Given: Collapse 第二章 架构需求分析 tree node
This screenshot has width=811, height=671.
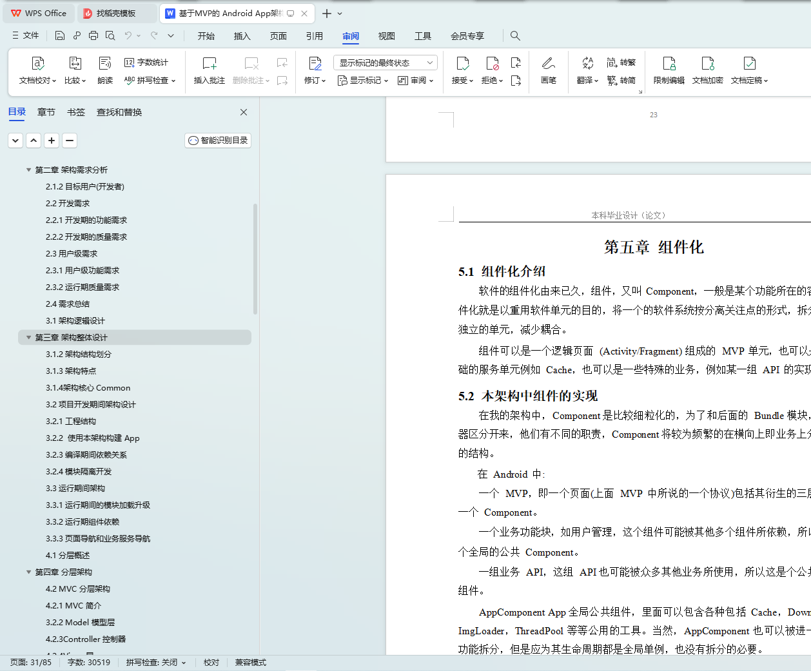Looking at the screenshot, I should click(x=28, y=170).
